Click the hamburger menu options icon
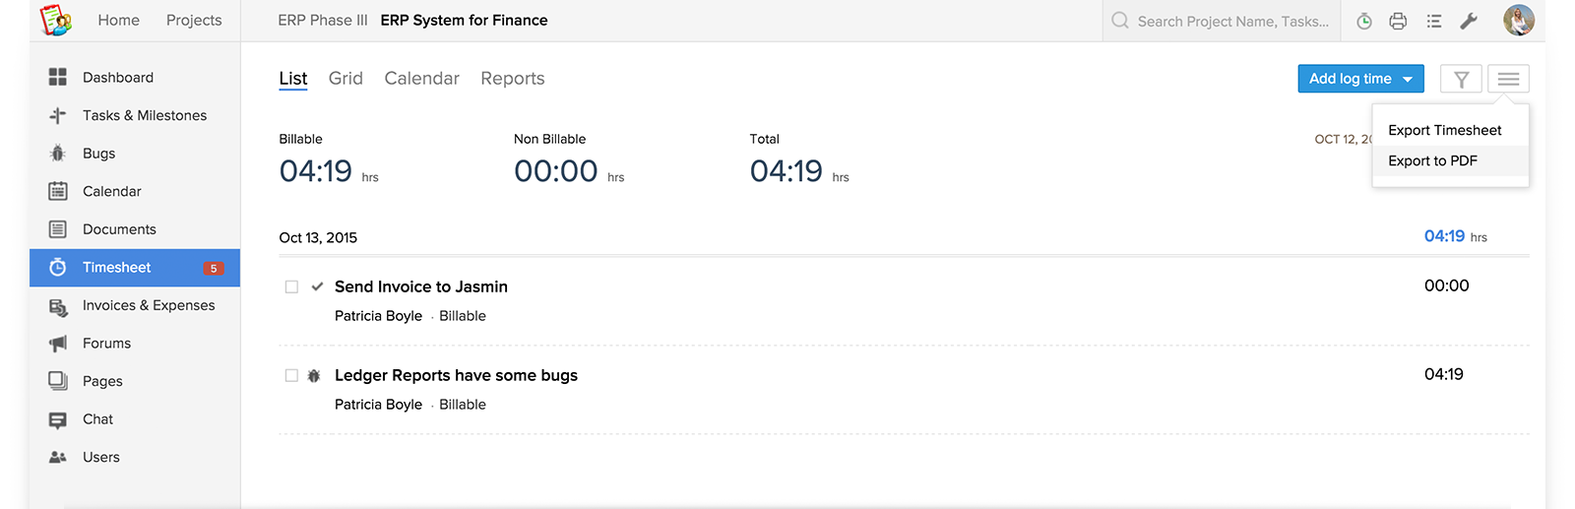 1509,79
